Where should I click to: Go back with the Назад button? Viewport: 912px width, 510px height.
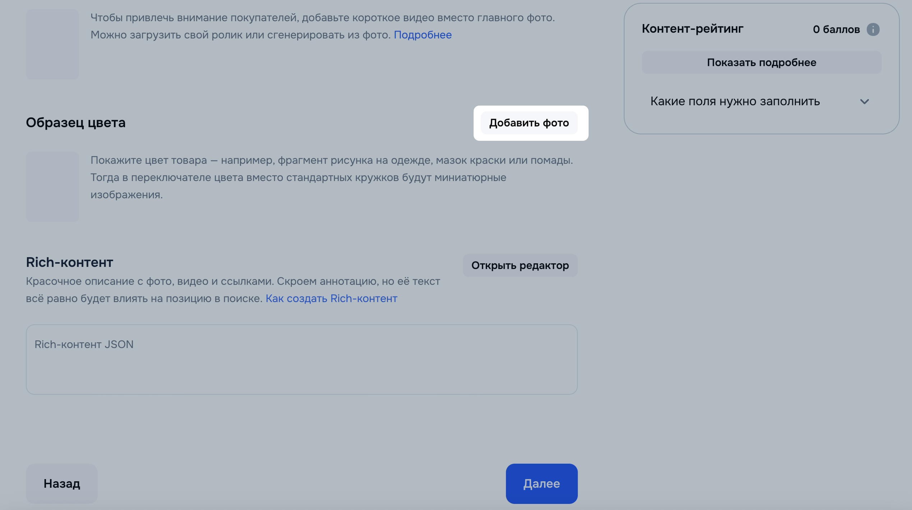pyautogui.click(x=62, y=483)
